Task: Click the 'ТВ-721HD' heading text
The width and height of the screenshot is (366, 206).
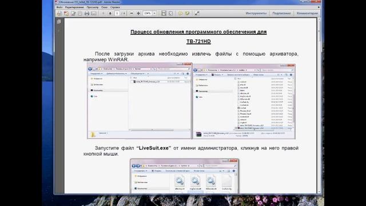Action: pyautogui.click(x=198, y=41)
